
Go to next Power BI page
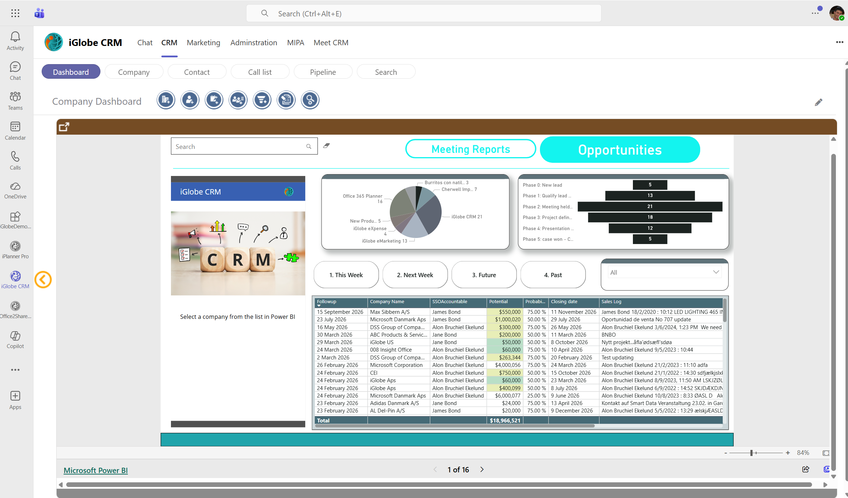tap(482, 470)
